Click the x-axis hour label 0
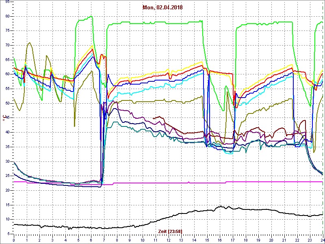The width and height of the screenshot is (325, 244). [x=14, y=240]
